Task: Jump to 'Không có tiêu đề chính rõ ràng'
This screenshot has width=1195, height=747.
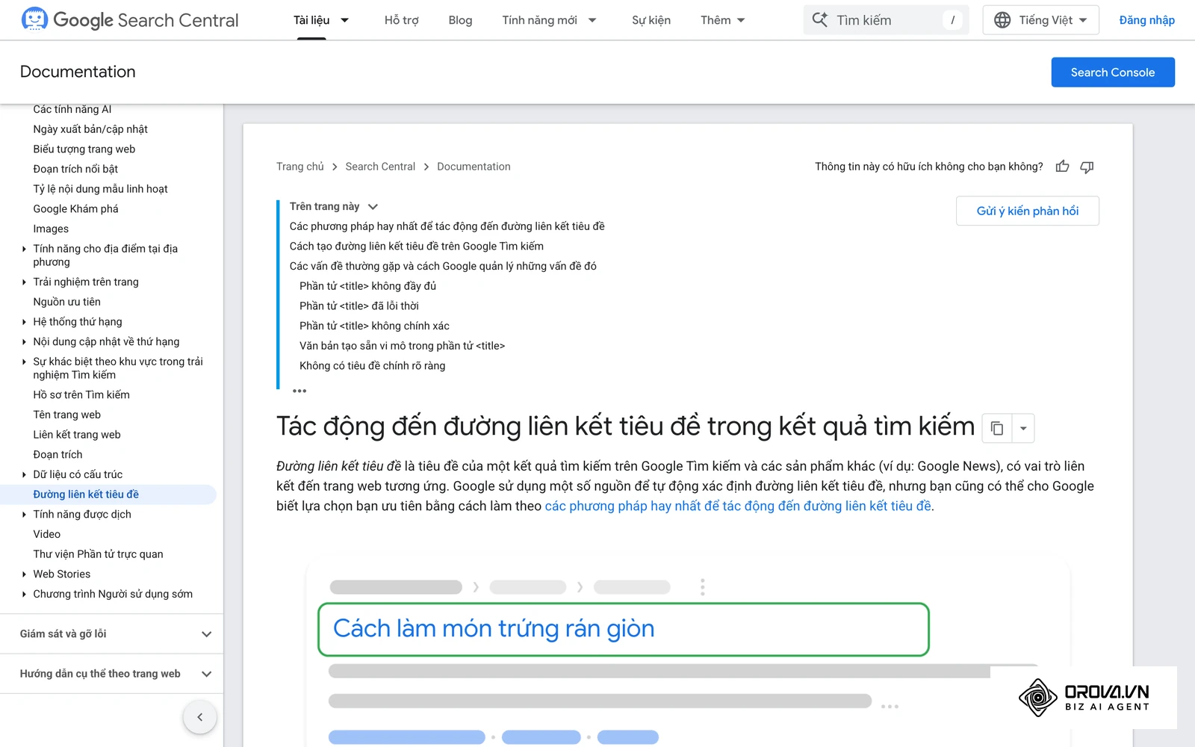Action: pyautogui.click(x=372, y=366)
